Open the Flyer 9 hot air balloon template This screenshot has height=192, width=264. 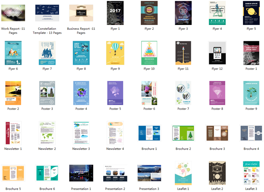pyautogui.click(x=115, y=53)
